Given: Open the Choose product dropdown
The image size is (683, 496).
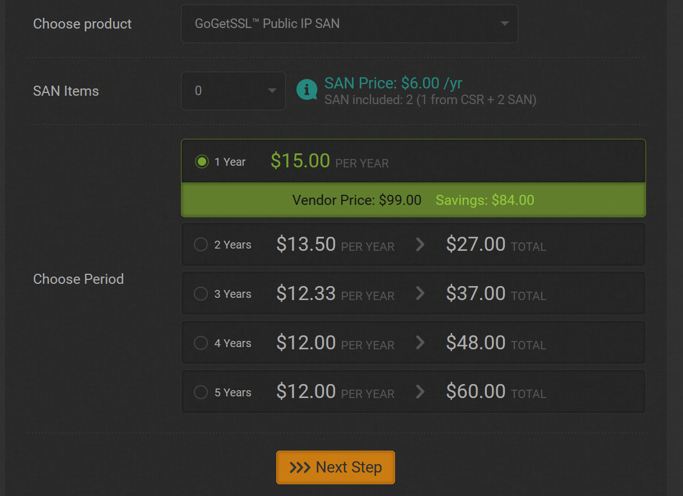Looking at the screenshot, I should [349, 24].
